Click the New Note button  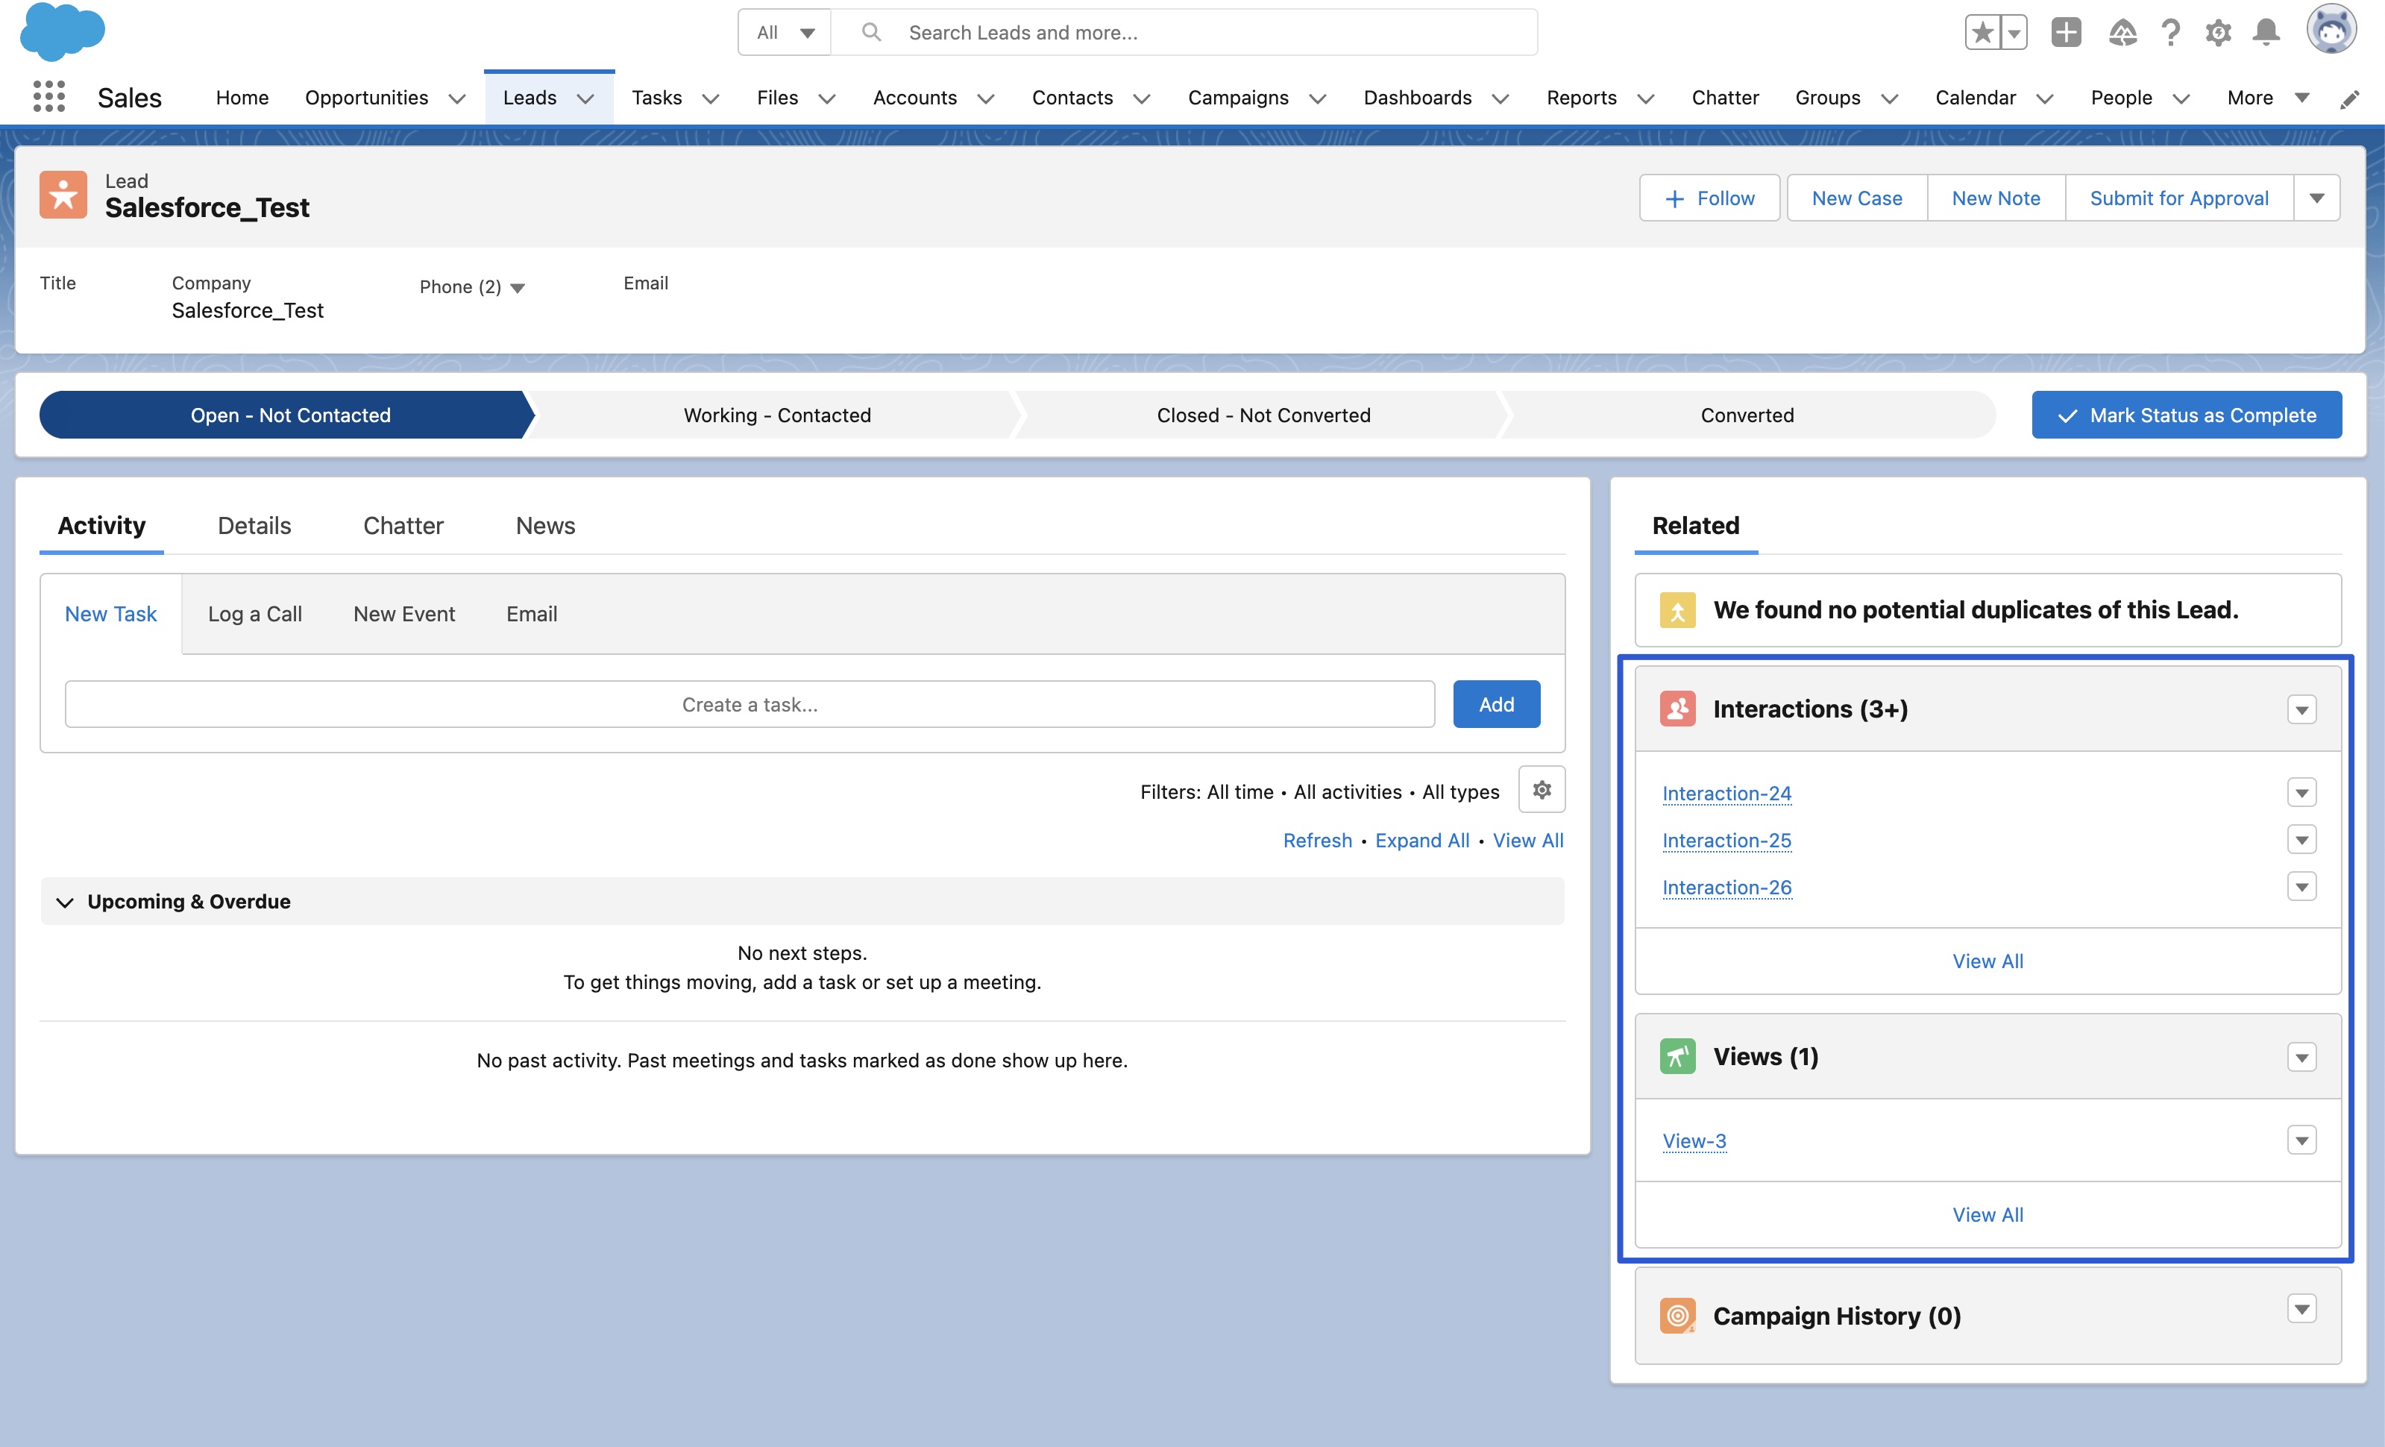(1996, 198)
